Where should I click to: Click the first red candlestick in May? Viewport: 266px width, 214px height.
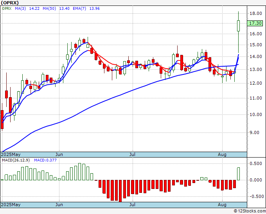(x=2, y=120)
